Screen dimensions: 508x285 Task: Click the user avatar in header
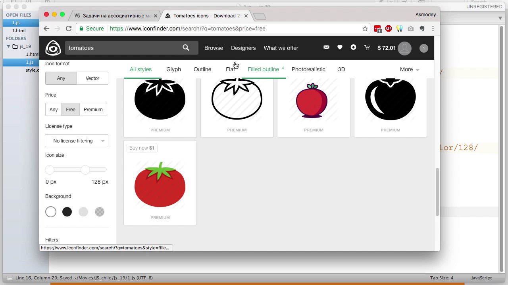pos(404,48)
